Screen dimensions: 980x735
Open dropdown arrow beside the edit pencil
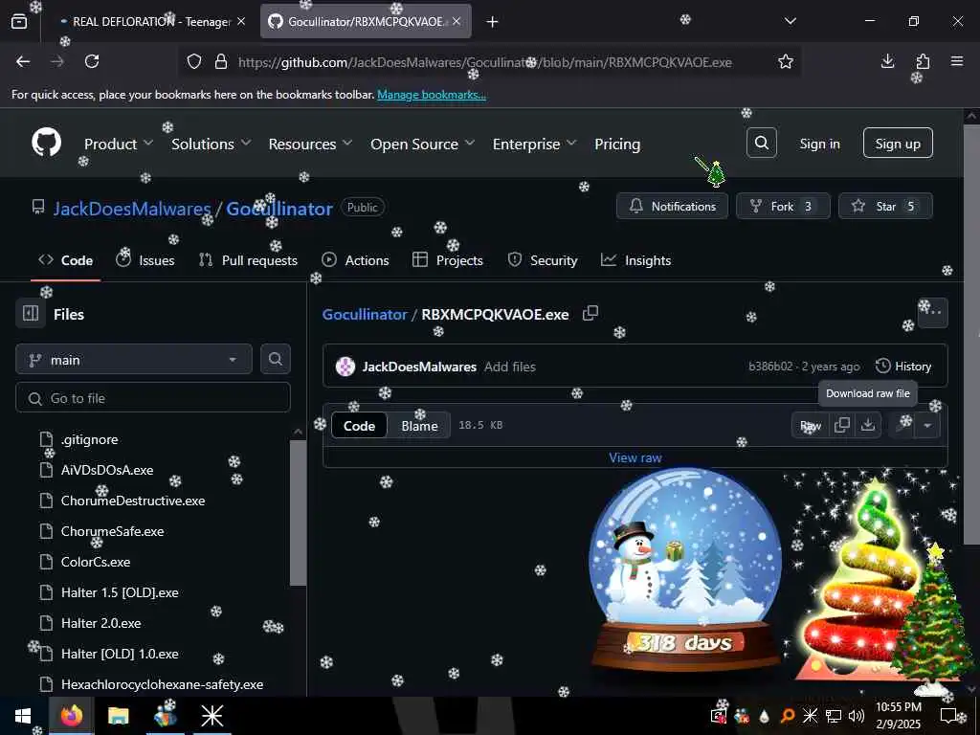(927, 426)
